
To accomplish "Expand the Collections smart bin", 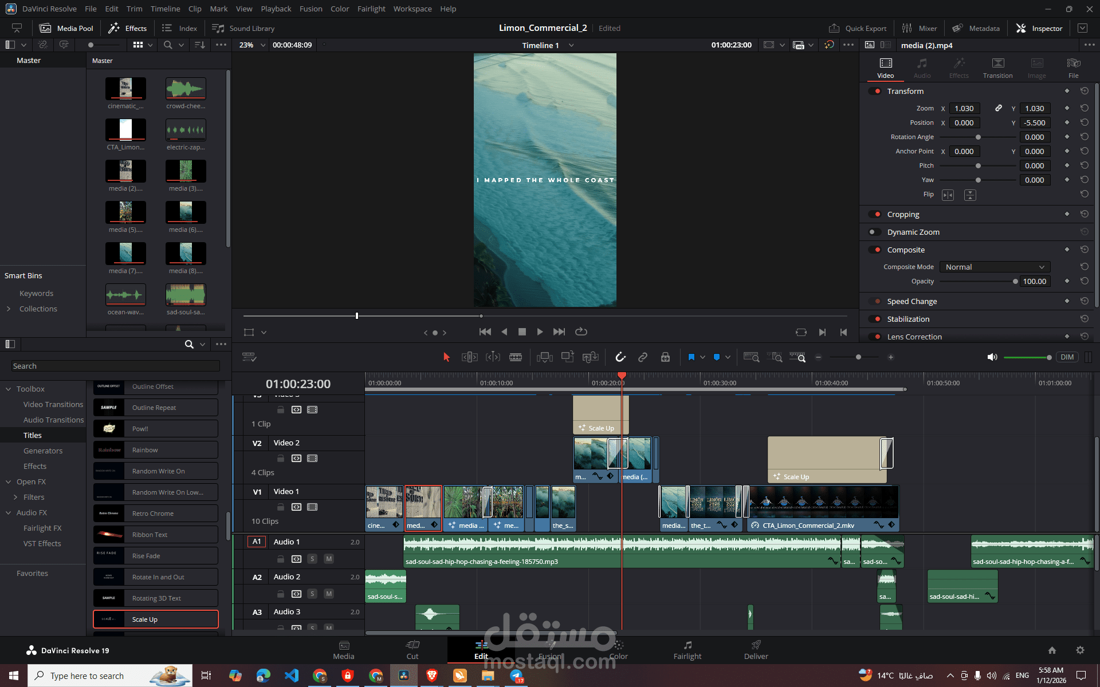I will coord(9,309).
